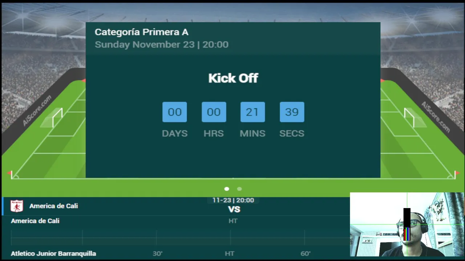Click the DAYS countdown box

click(x=175, y=112)
